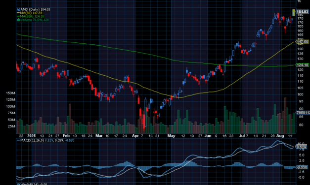
Task: Click the 175 price axis label
Action: click(x=300, y=19)
